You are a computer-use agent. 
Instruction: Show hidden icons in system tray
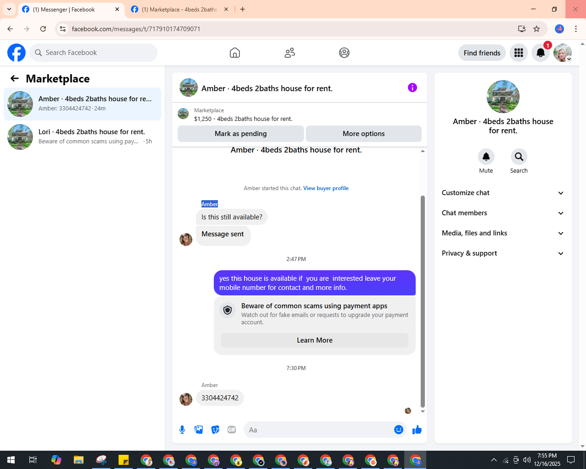[494, 460]
